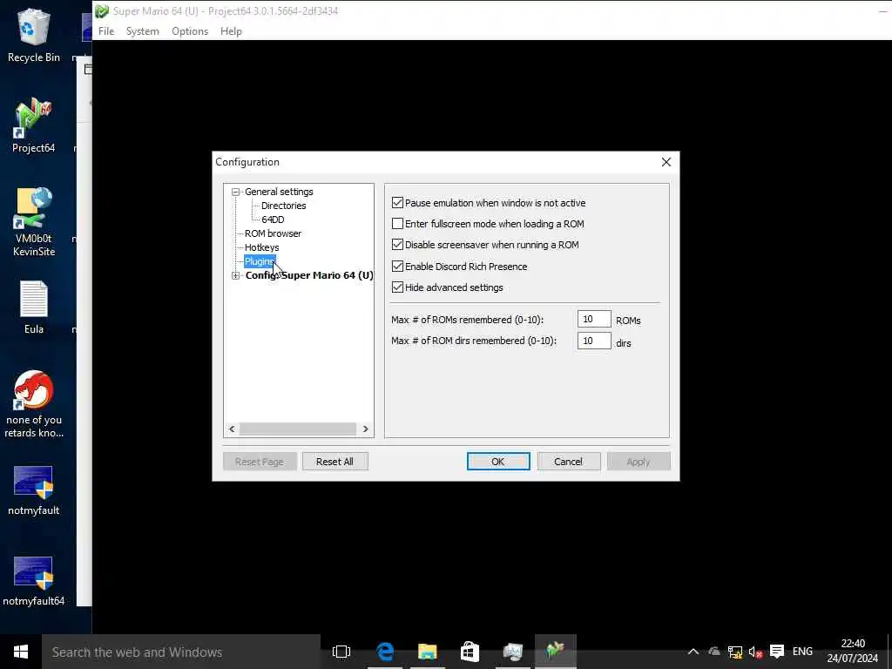
Task: Select the Eula text file icon
Action: 34,307
